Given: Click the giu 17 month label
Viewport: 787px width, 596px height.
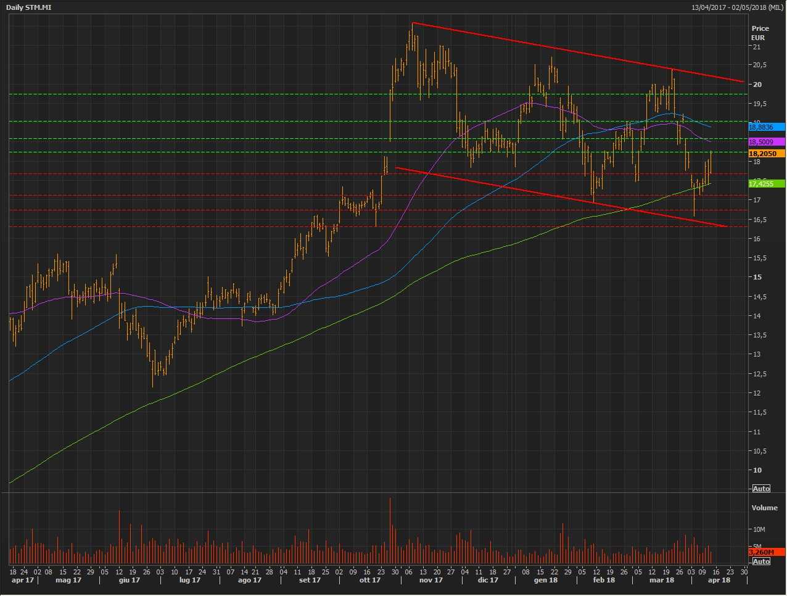Looking at the screenshot, I should coord(129,580).
